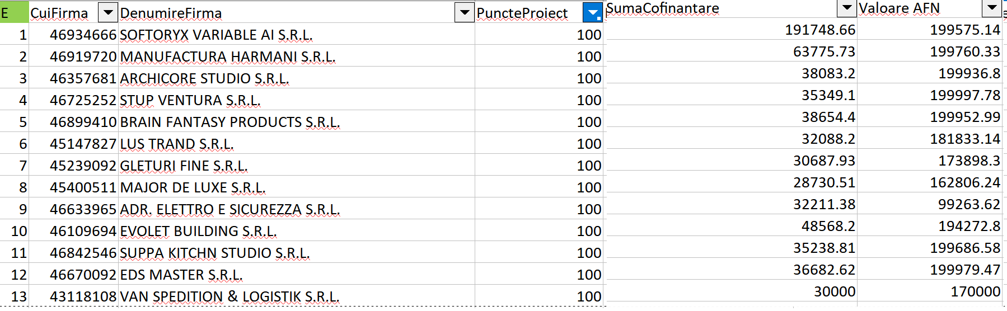Open the CuiFirma filter dropdown

click(x=107, y=12)
